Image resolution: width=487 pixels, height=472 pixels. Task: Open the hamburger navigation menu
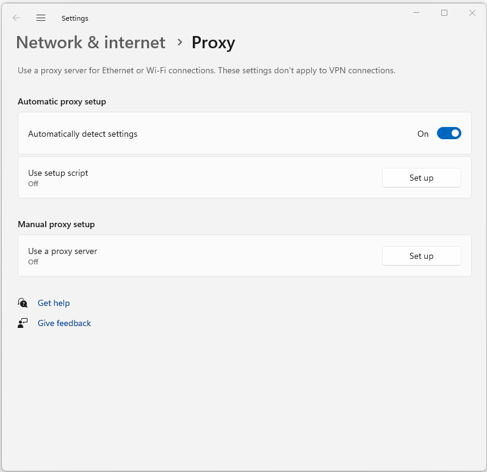point(41,18)
